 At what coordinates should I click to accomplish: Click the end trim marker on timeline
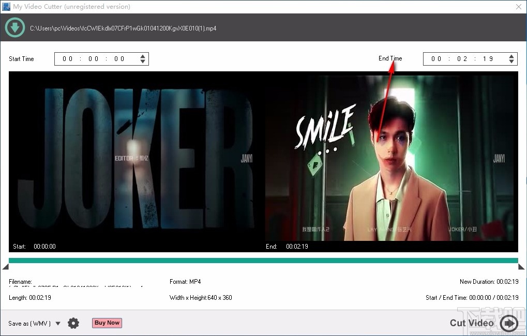521,267
